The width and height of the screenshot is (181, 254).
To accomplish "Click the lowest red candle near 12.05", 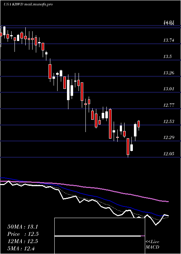I will 128,147.
